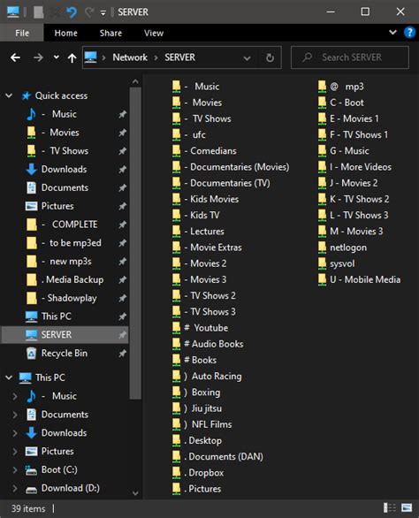This screenshot has height=518, width=419.
Task: Click Network in the address breadcrumb
Action: [x=130, y=57]
